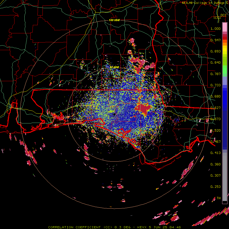Click the Correlation Coefficient caption at bottom
Image resolution: width=229 pixels, height=229 pixels.
[114, 227]
